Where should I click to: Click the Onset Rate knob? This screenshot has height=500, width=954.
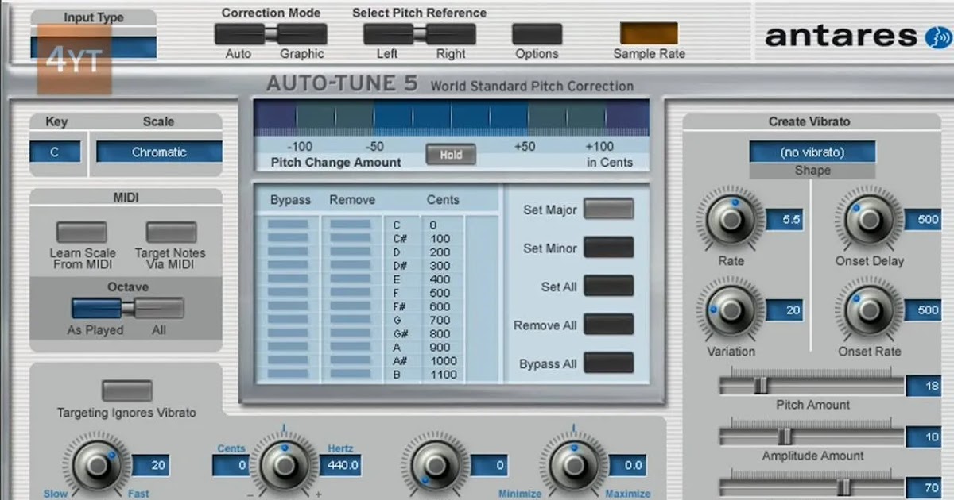click(869, 310)
